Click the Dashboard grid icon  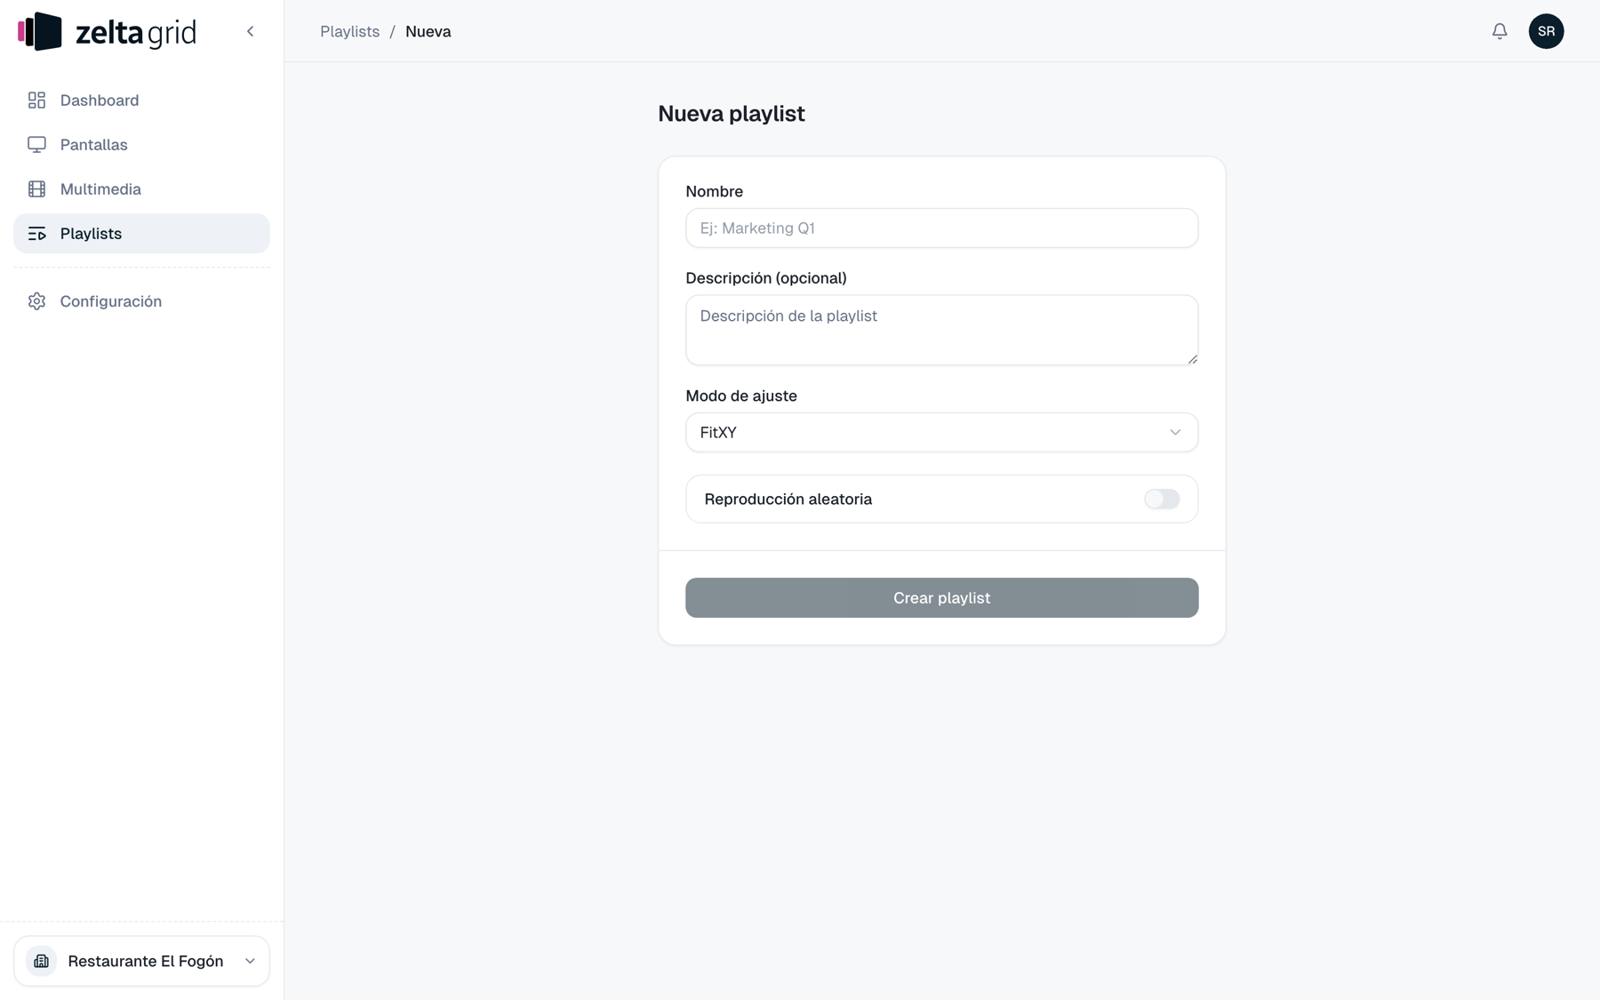pos(36,100)
